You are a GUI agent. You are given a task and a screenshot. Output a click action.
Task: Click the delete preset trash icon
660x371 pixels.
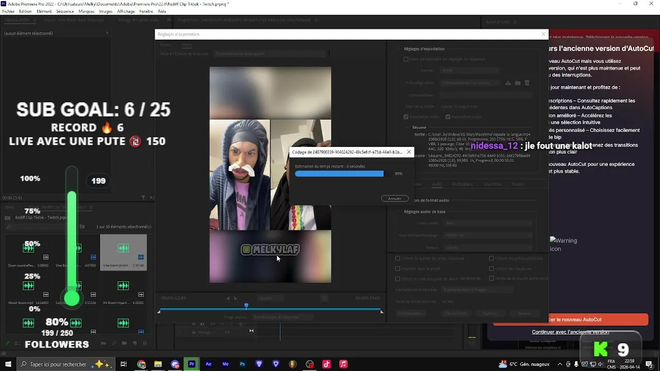coord(527,83)
